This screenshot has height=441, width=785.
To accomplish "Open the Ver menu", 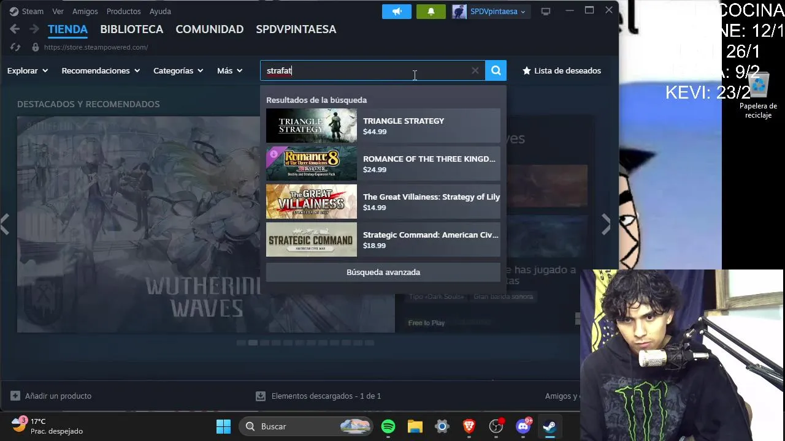I will point(58,11).
